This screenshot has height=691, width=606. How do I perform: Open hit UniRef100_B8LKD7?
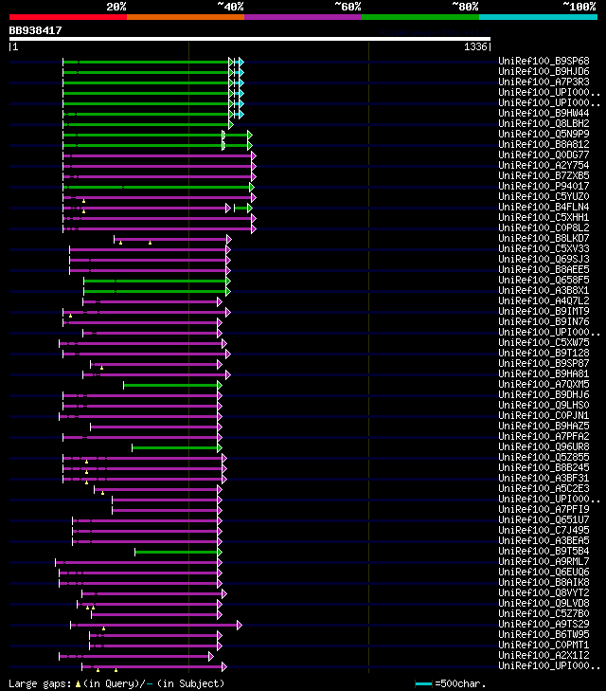pos(544,239)
